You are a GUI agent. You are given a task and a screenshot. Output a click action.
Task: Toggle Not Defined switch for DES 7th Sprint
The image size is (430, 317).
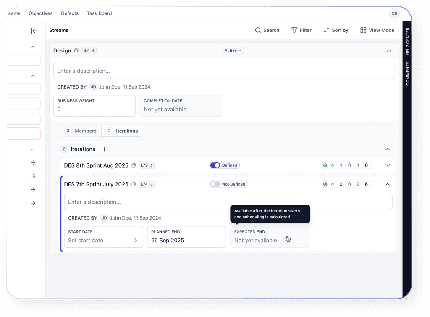pyautogui.click(x=215, y=184)
